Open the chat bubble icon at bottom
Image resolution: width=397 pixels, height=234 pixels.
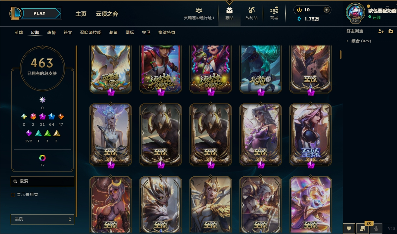point(349,228)
